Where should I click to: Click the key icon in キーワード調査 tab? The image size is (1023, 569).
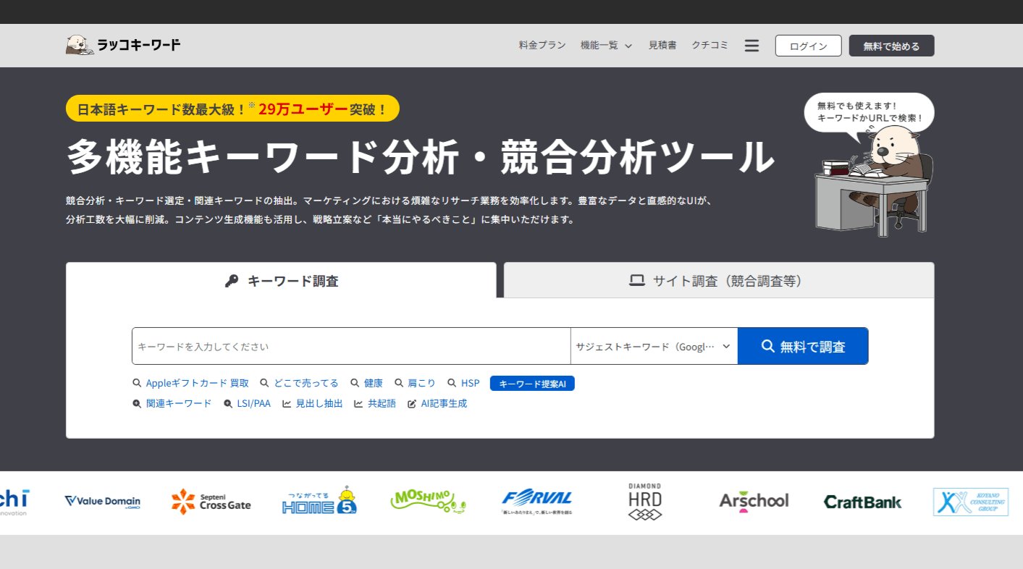point(231,281)
